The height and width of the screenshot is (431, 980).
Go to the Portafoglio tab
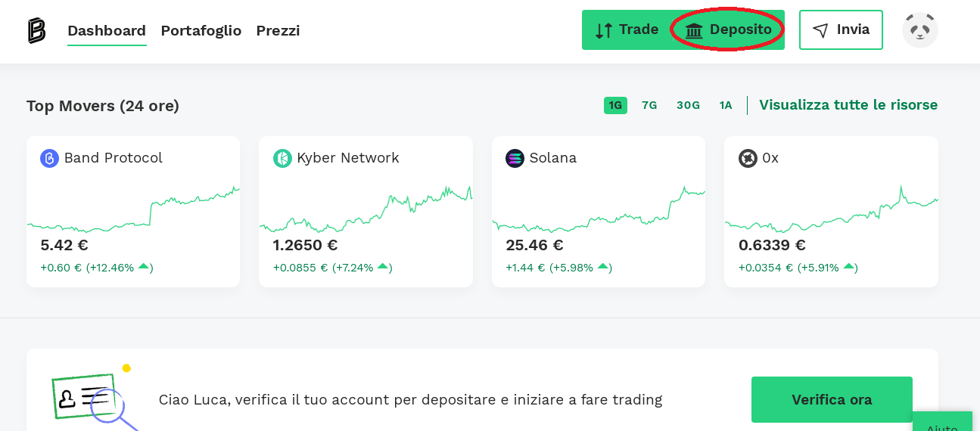201,30
